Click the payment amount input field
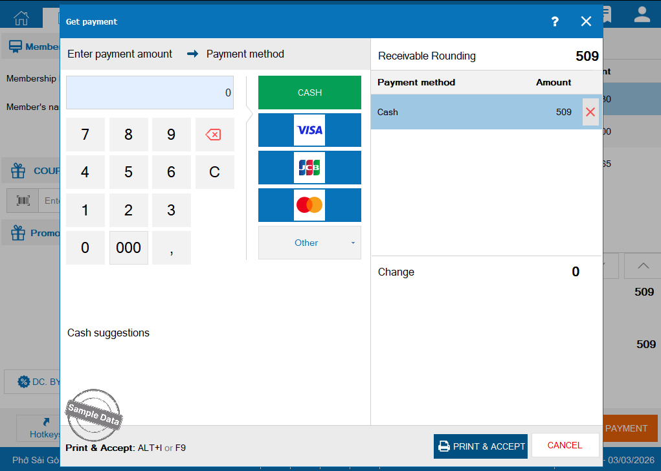Screen dimensions: 661x471 (x=150, y=93)
